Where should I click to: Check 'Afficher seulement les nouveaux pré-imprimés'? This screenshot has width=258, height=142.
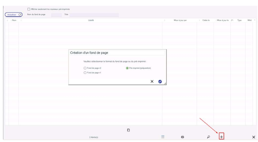tap(29, 9)
